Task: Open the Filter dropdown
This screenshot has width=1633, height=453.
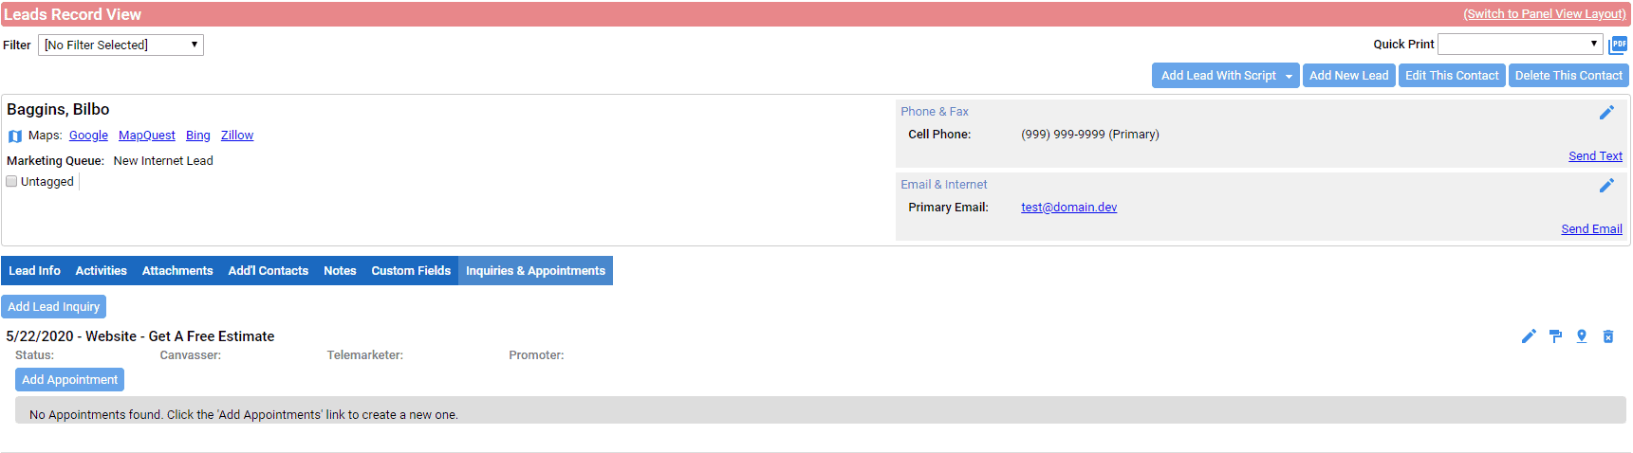Action: click(121, 45)
